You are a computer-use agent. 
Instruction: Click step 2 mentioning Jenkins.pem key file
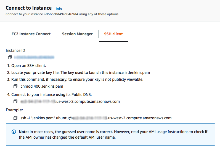point(79,72)
